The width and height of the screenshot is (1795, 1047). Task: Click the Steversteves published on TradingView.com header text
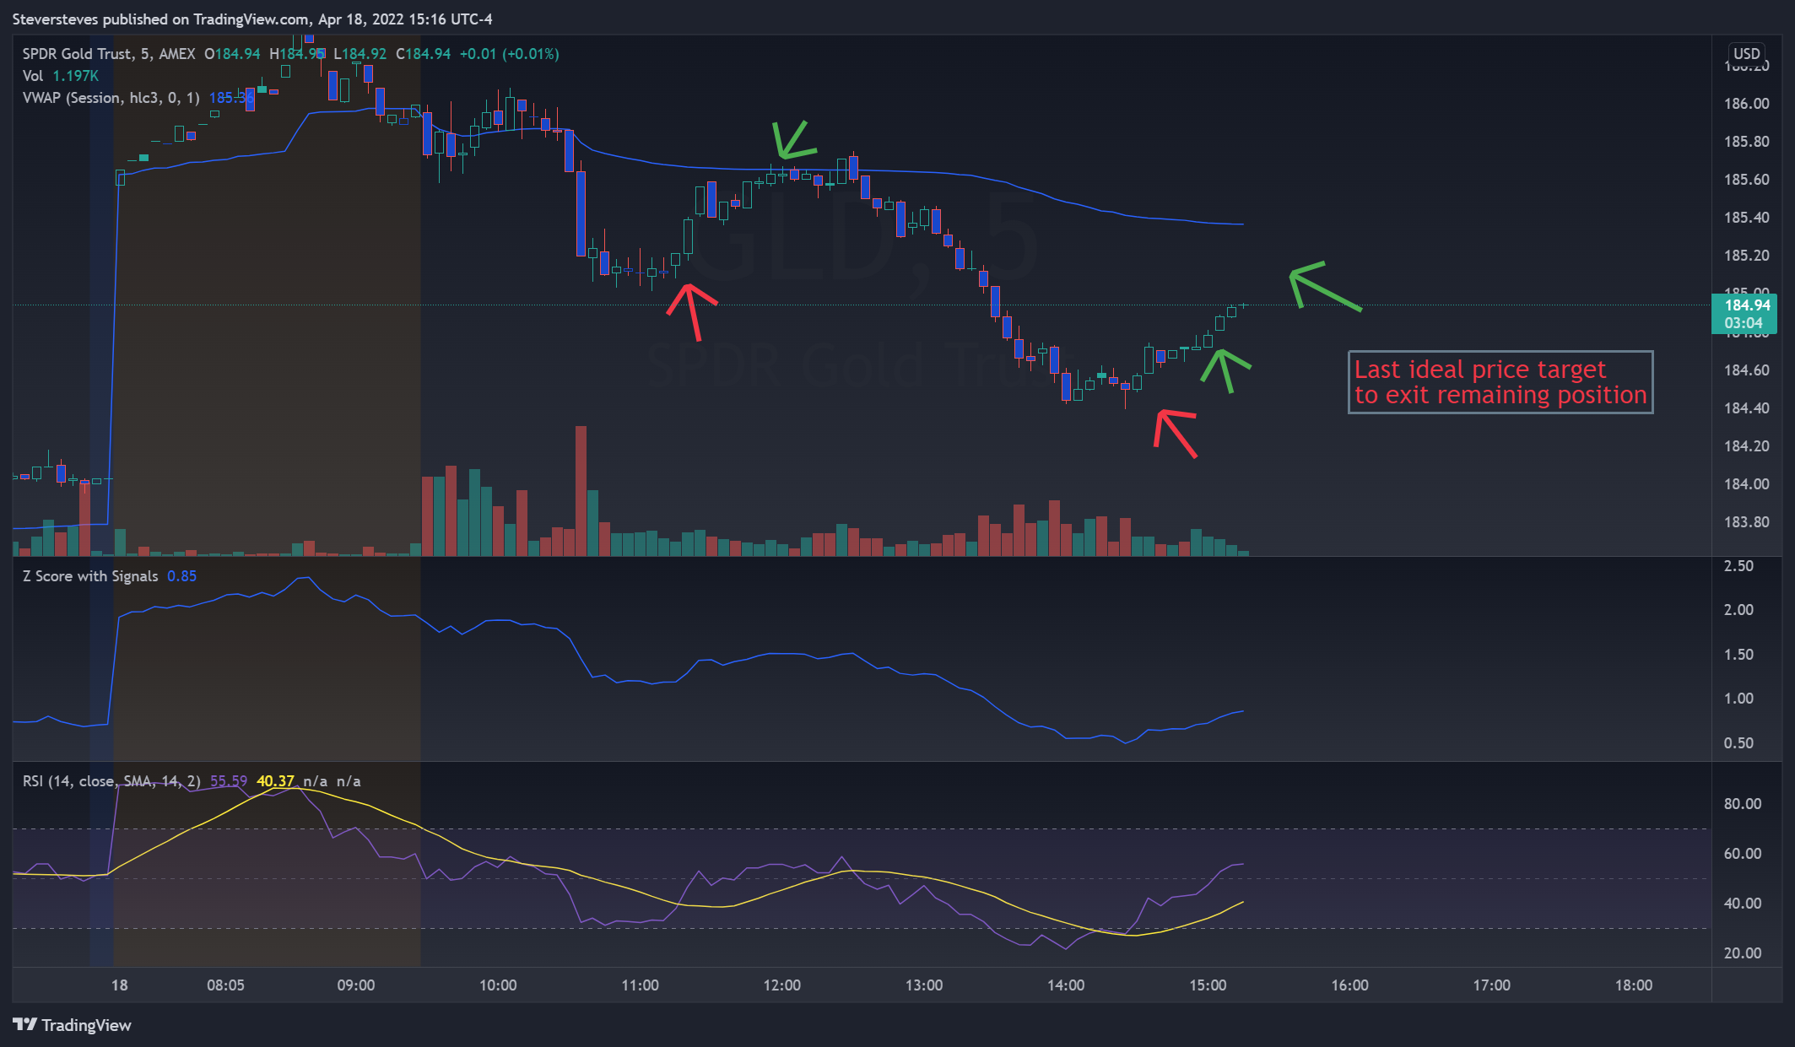click(252, 19)
